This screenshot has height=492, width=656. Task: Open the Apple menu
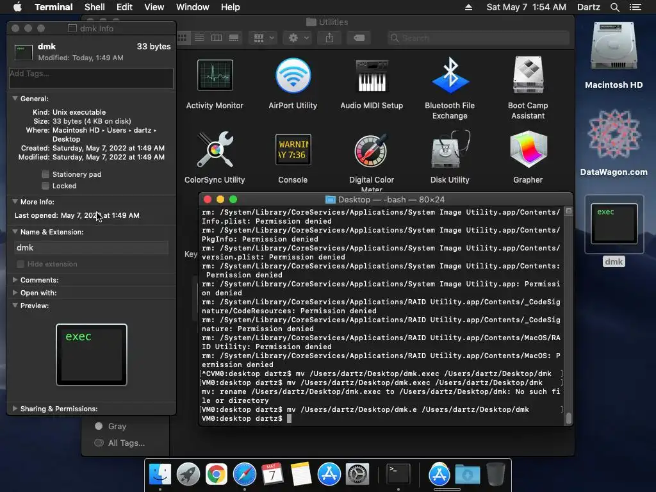[x=17, y=7]
